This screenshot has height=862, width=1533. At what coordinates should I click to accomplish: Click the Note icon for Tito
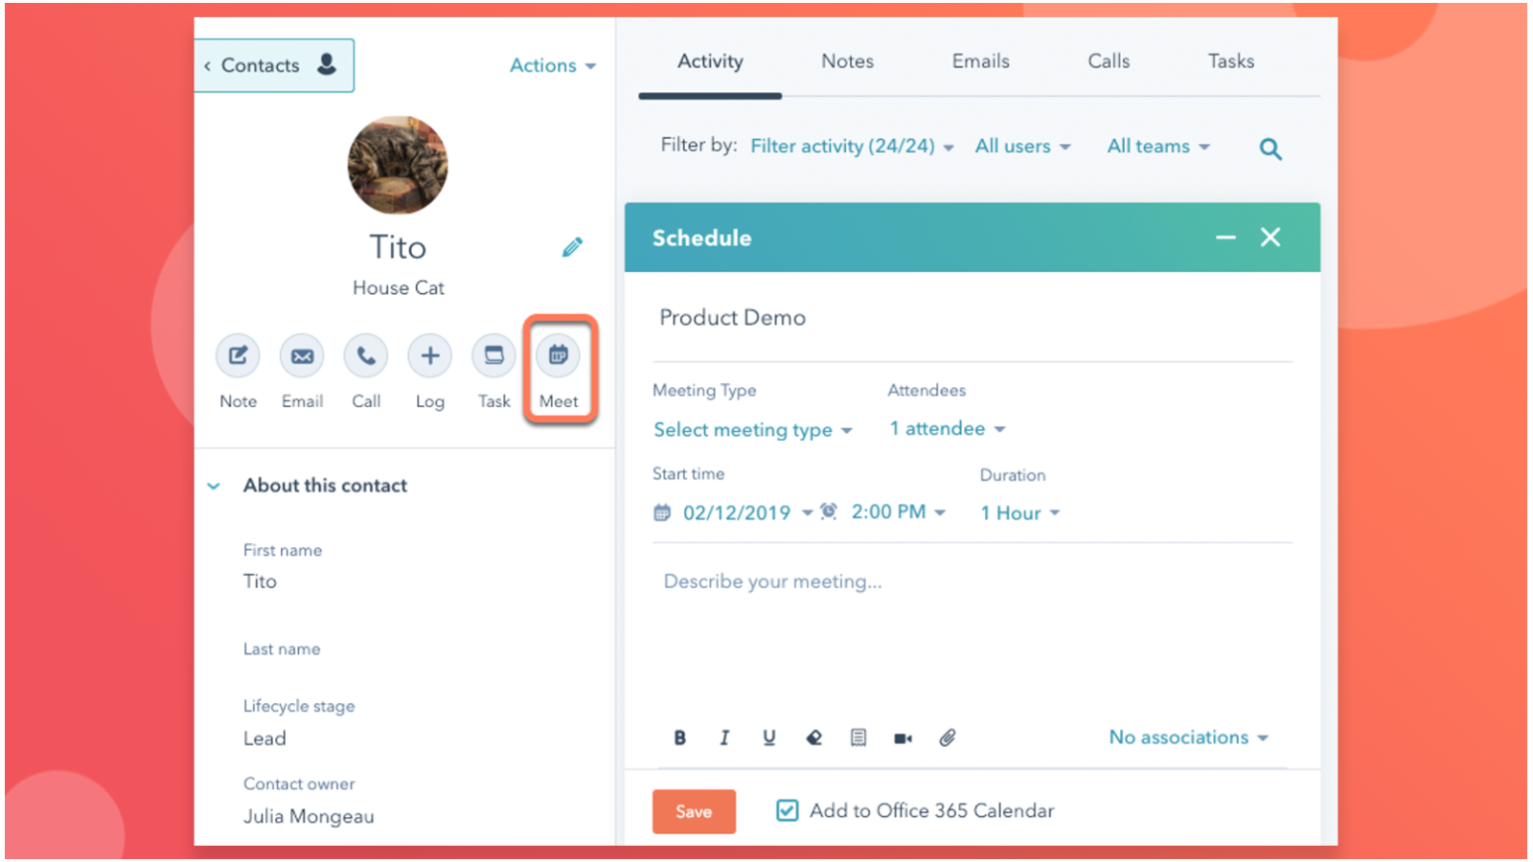point(238,356)
